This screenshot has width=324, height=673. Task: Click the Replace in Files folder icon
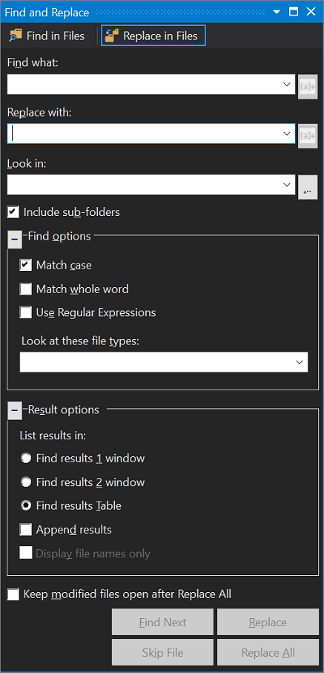[x=112, y=36]
